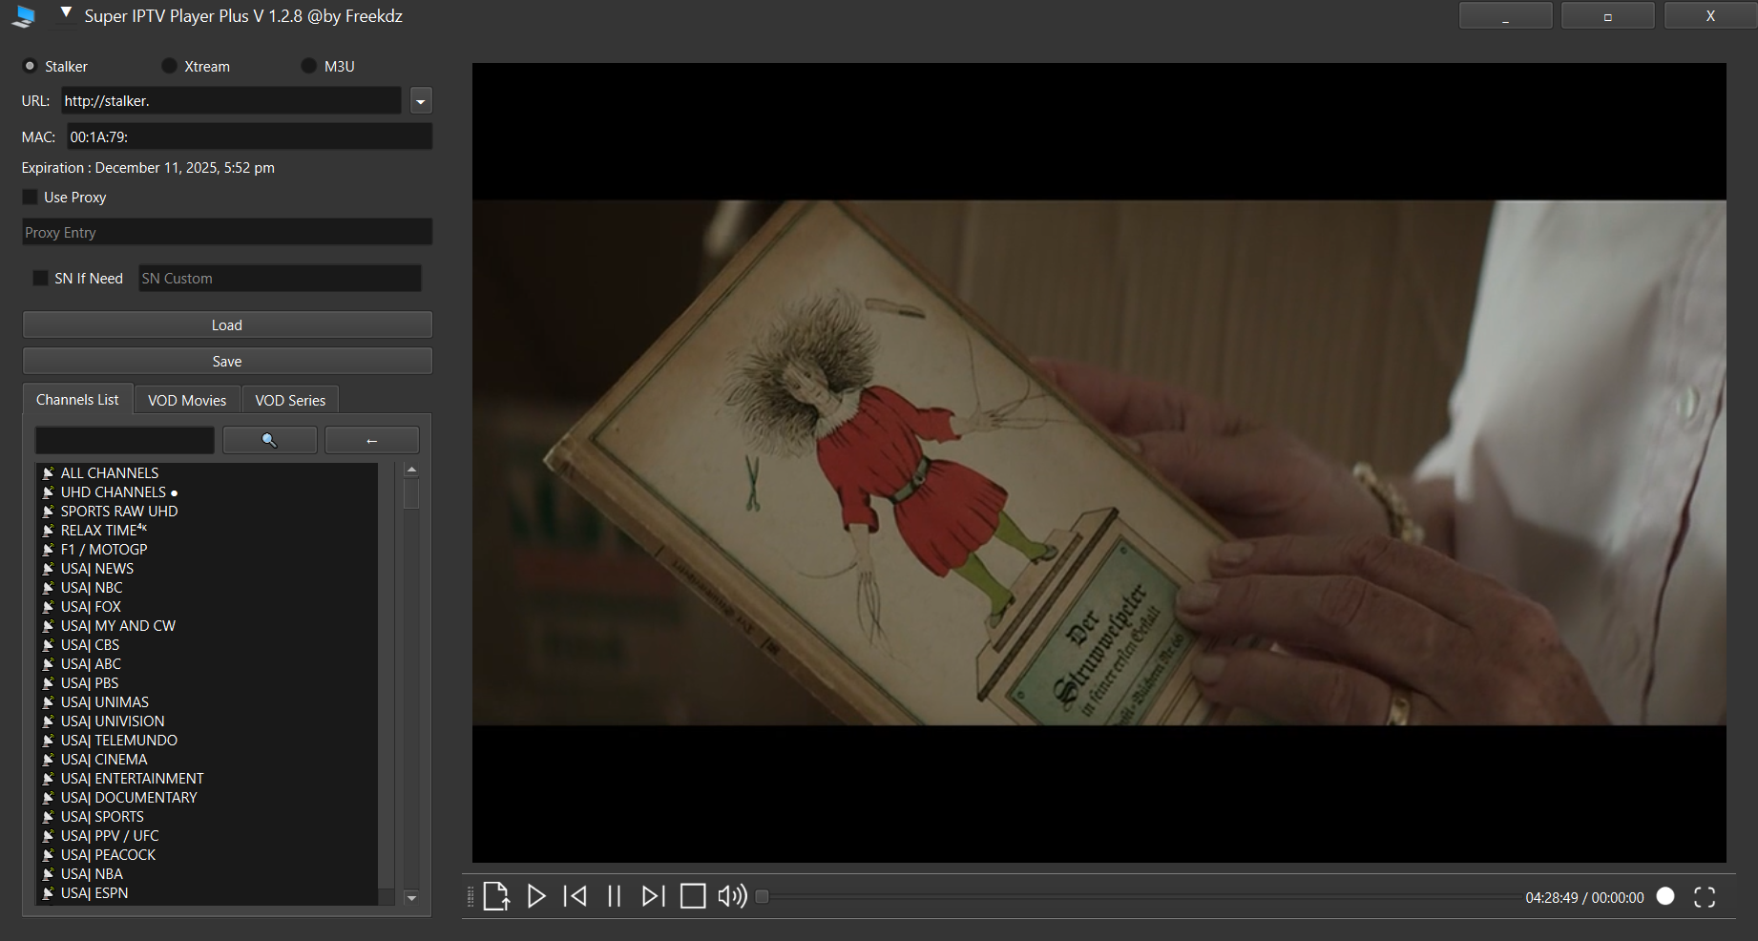Click the video playback area
The image size is (1758, 941).
(x=1099, y=463)
